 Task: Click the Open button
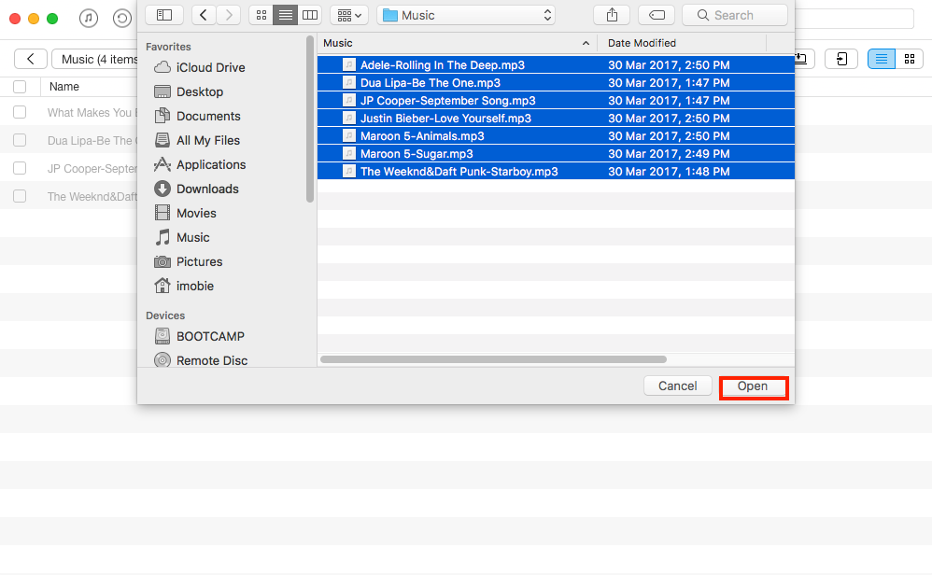753,386
